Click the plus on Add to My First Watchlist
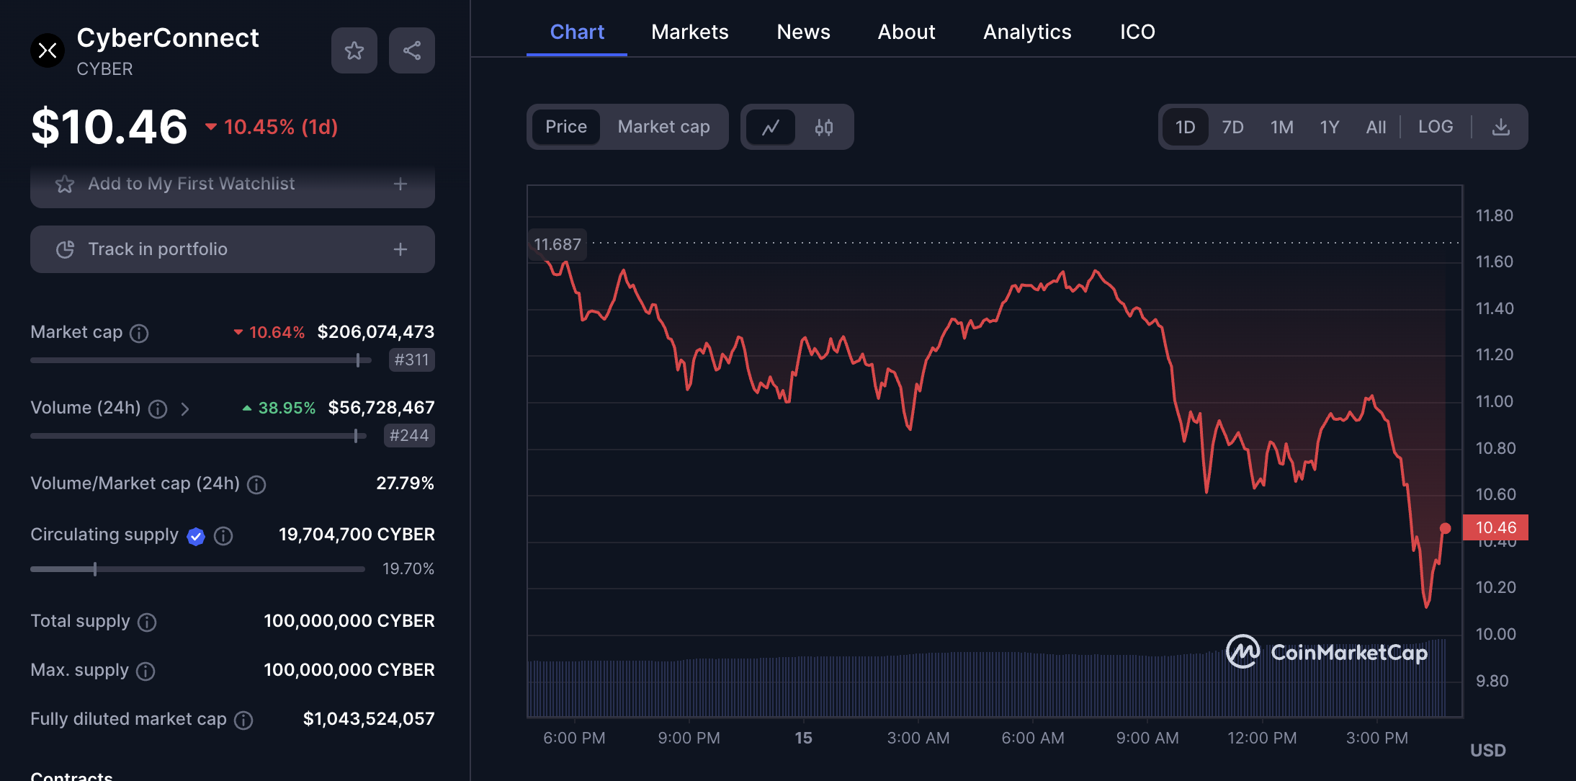Screen dimensions: 1576x781 [400, 184]
